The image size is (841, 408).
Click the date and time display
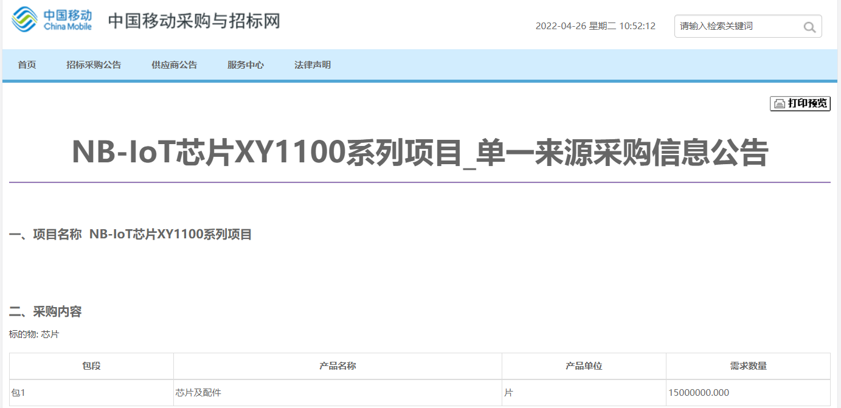(x=595, y=26)
